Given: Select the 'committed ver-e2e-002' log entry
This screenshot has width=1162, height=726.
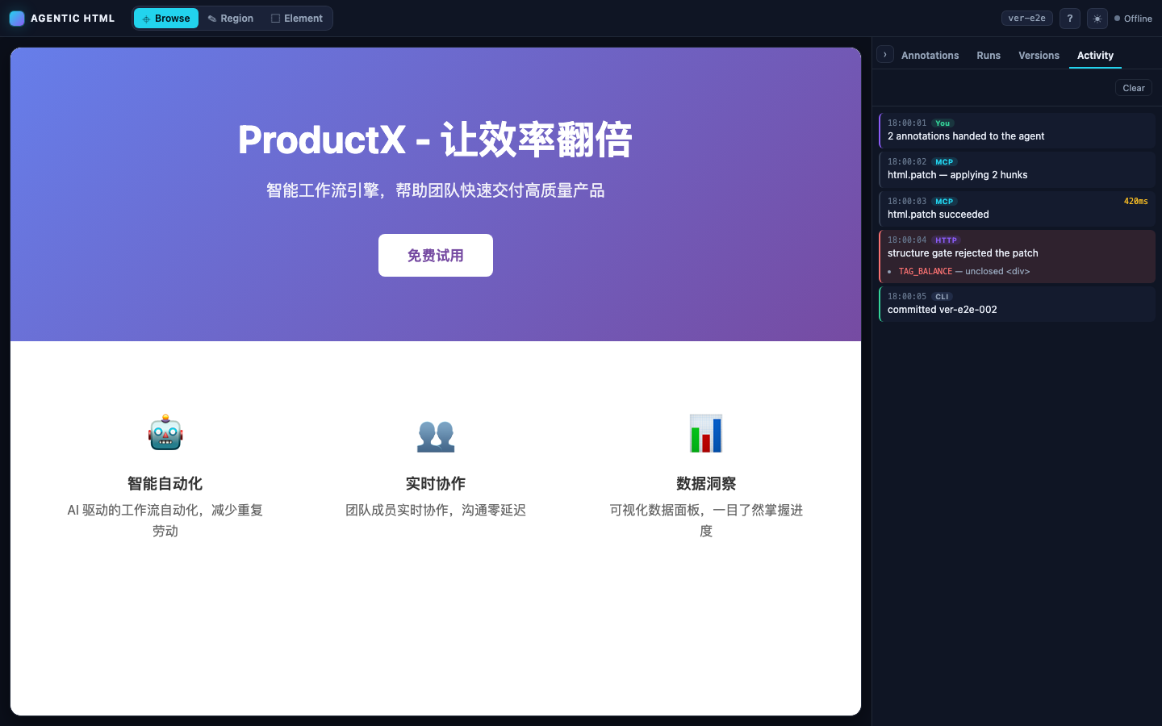Looking at the screenshot, I should 1017,304.
